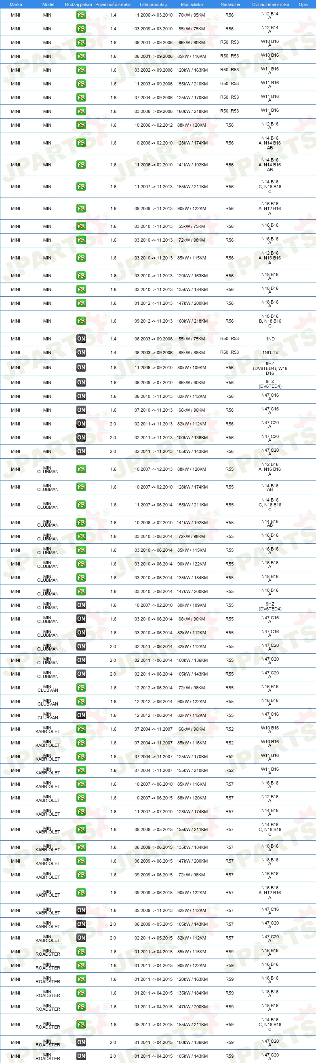Select the 05.2011 -> 04.2015 production years cell

click(x=153, y=1025)
